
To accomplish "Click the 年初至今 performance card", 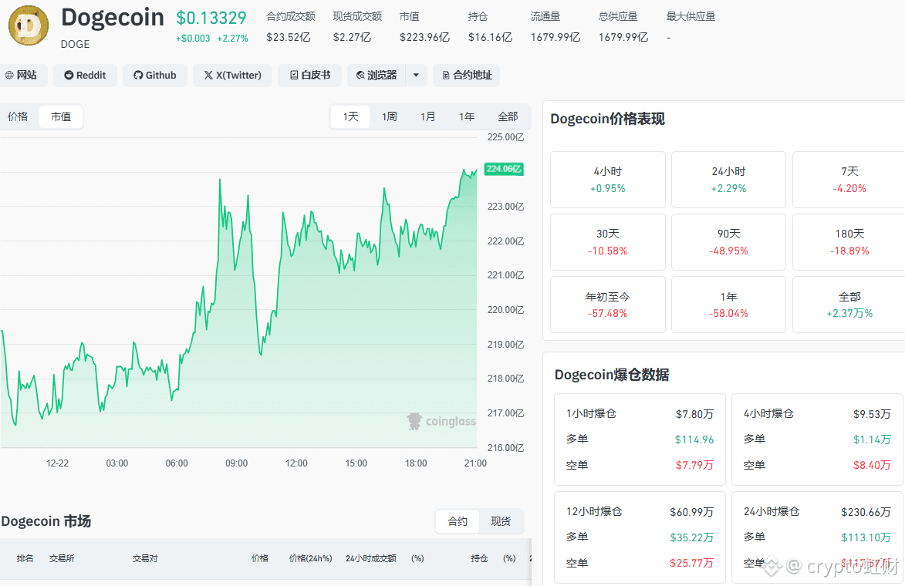I will (608, 305).
